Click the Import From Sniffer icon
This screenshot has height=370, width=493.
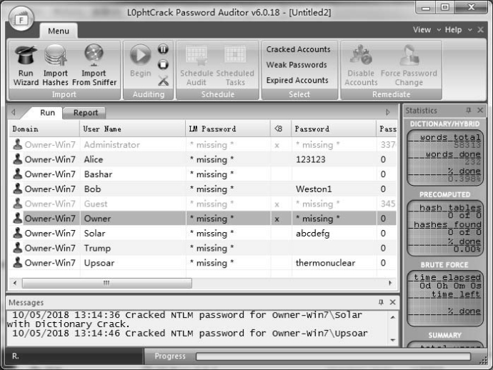94,55
